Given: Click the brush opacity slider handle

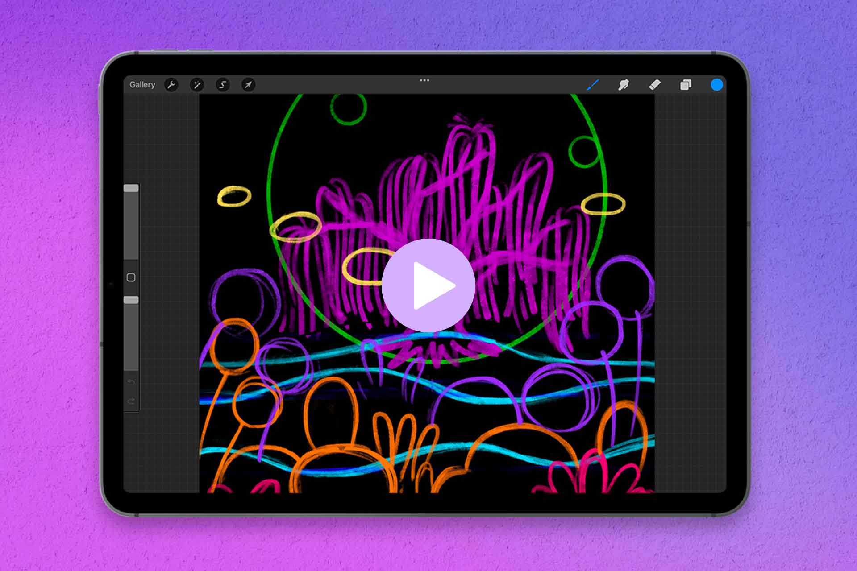Looking at the screenshot, I should point(131,300).
